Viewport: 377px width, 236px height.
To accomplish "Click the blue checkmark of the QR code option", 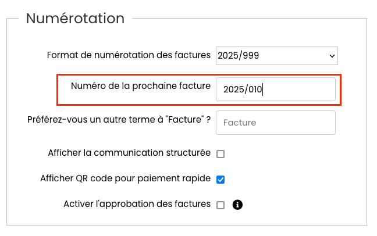I will click(x=220, y=180).
